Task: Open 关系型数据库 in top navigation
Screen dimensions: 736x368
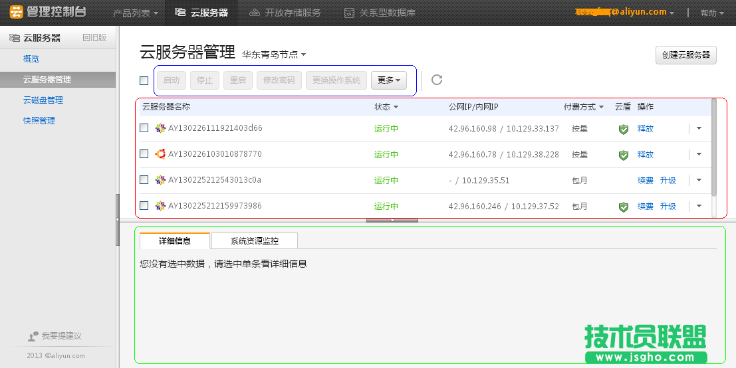Action: click(379, 13)
